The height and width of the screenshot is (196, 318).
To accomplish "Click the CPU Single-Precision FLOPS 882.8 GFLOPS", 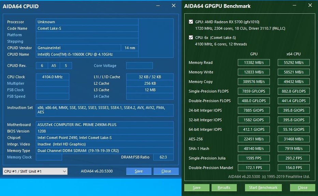I will (294, 91).
